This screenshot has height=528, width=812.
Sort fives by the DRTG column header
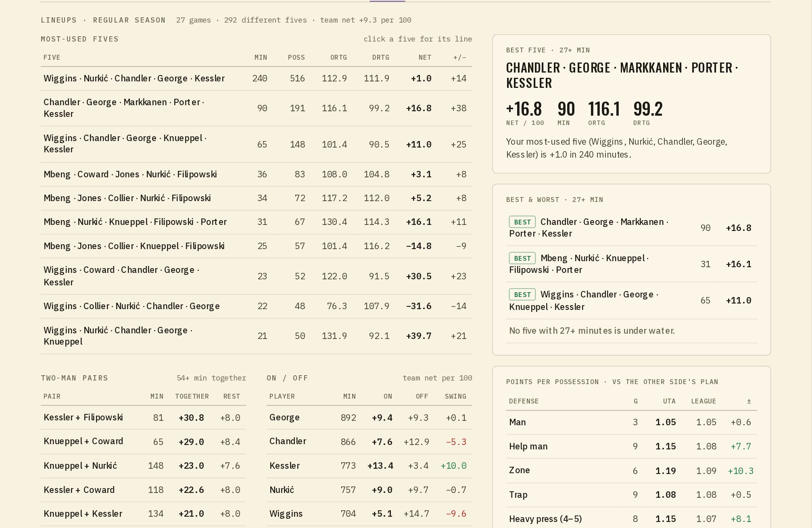pos(380,58)
